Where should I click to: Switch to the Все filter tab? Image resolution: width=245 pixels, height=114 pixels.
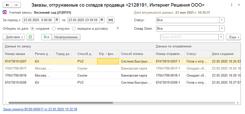click(x=47, y=37)
